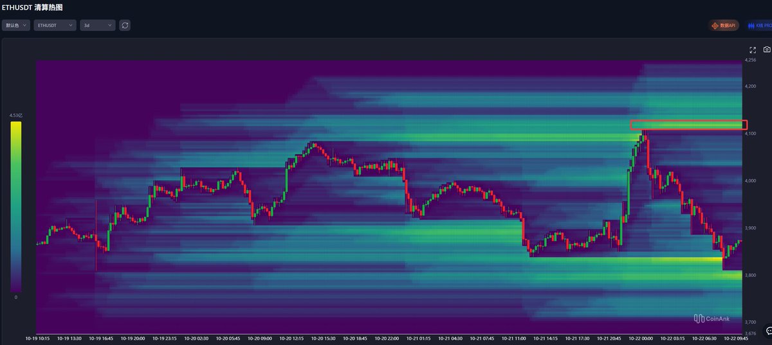
Task: Click the 4,200 price axis label
Action: (x=751, y=86)
